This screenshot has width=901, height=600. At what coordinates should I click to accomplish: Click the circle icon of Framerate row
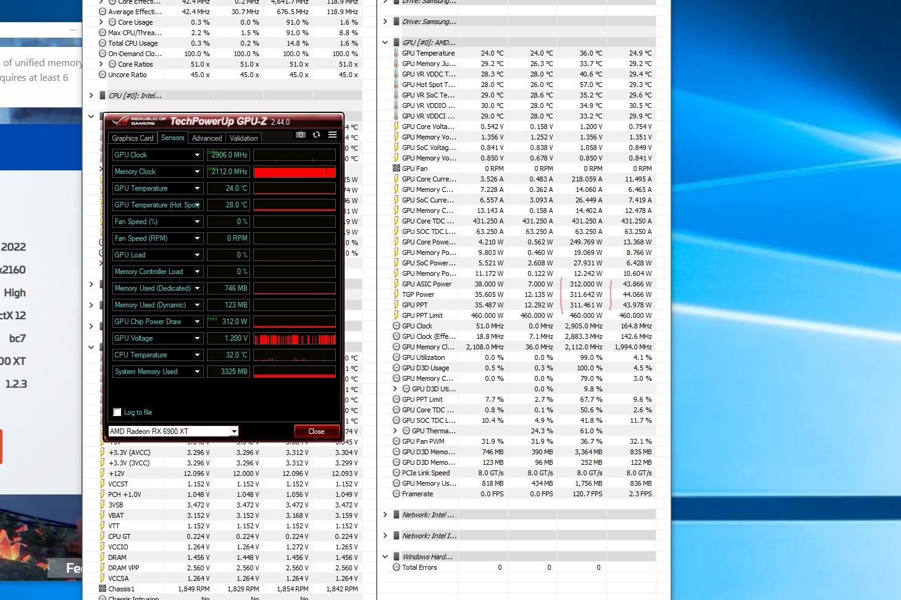point(396,494)
